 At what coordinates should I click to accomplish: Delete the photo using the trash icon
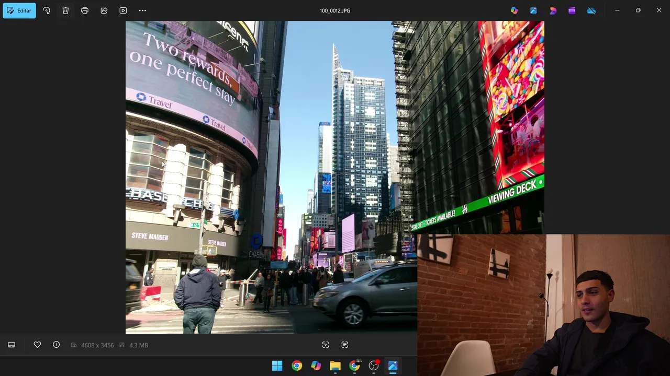pyautogui.click(x=65, y=10)
